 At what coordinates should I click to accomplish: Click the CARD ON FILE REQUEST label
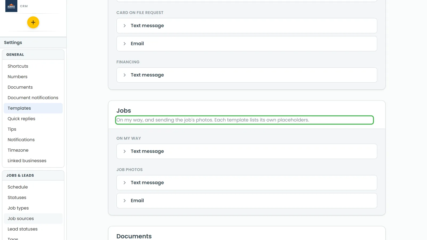(140, 13)
